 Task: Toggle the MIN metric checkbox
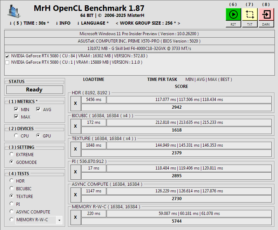tap(16, 109)
